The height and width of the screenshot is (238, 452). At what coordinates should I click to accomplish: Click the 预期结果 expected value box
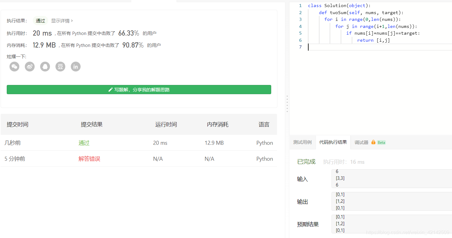click(392, 224)
